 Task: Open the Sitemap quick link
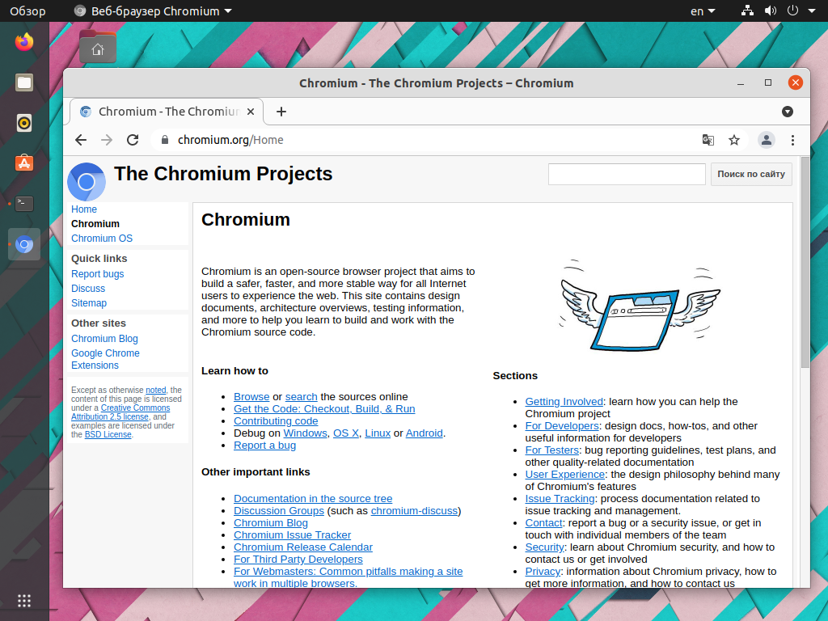89,303
